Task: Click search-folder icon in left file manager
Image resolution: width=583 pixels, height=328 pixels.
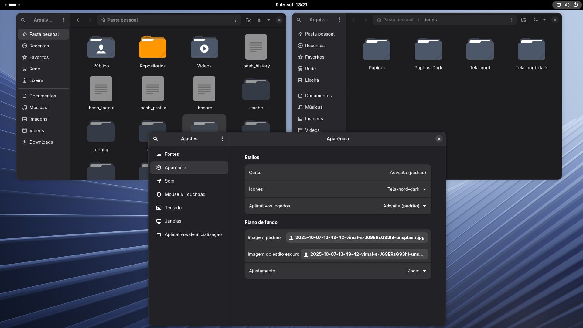Action: tap(248, 20)
